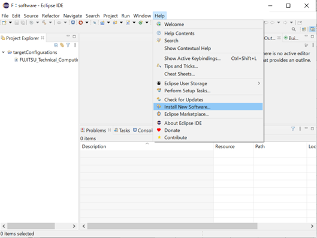This screenshot has width=317, height=238.
Task: Minimize the Outline panel
Action: point(306,36)
